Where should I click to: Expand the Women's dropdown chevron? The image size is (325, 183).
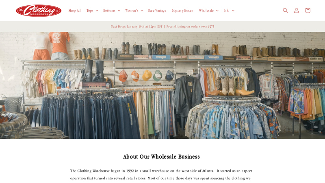142,11
